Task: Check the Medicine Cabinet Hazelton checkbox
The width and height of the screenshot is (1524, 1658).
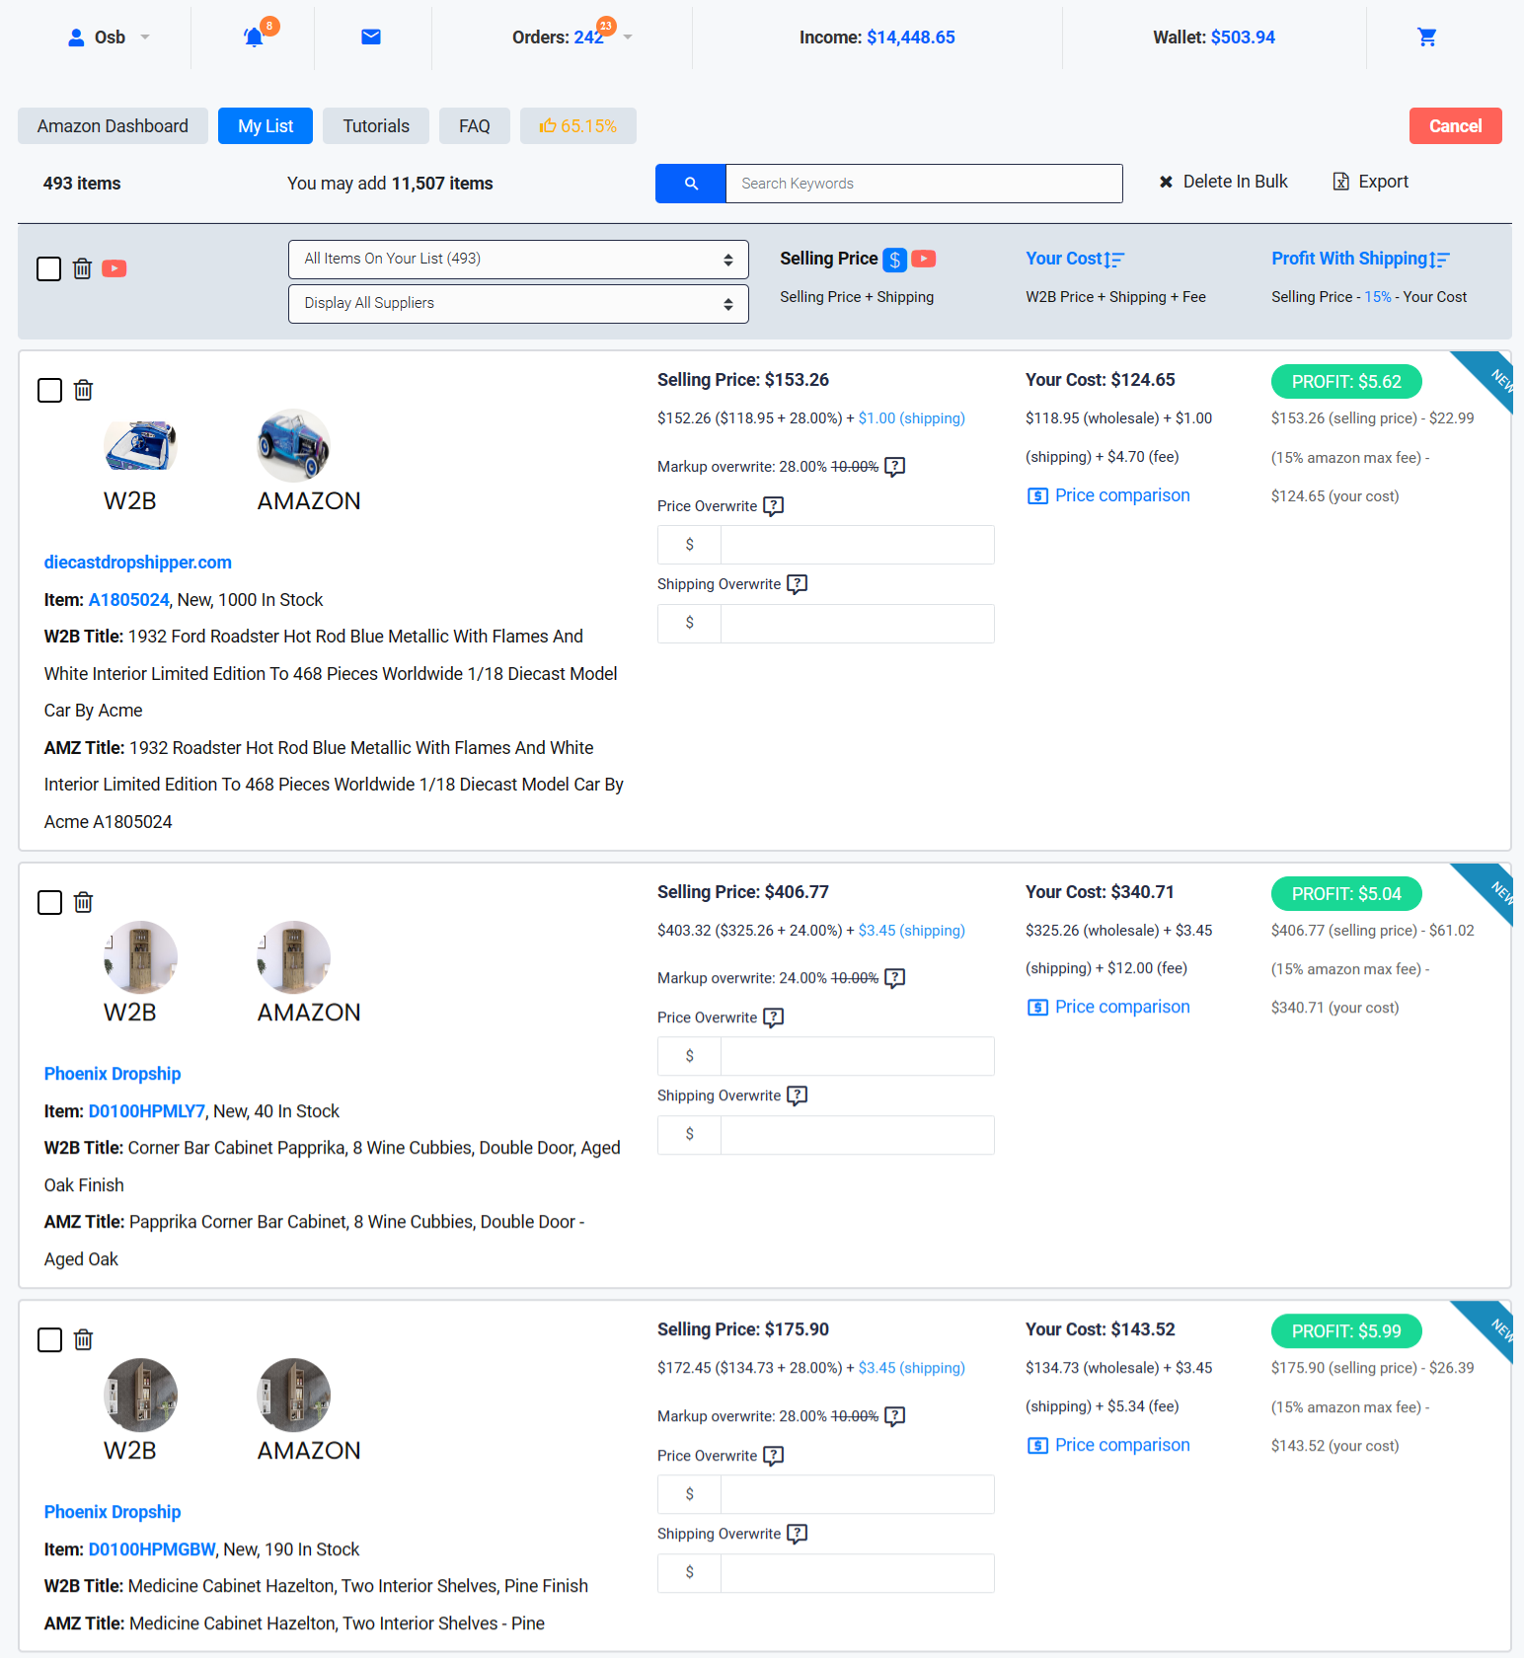Action: [49, 1339]
